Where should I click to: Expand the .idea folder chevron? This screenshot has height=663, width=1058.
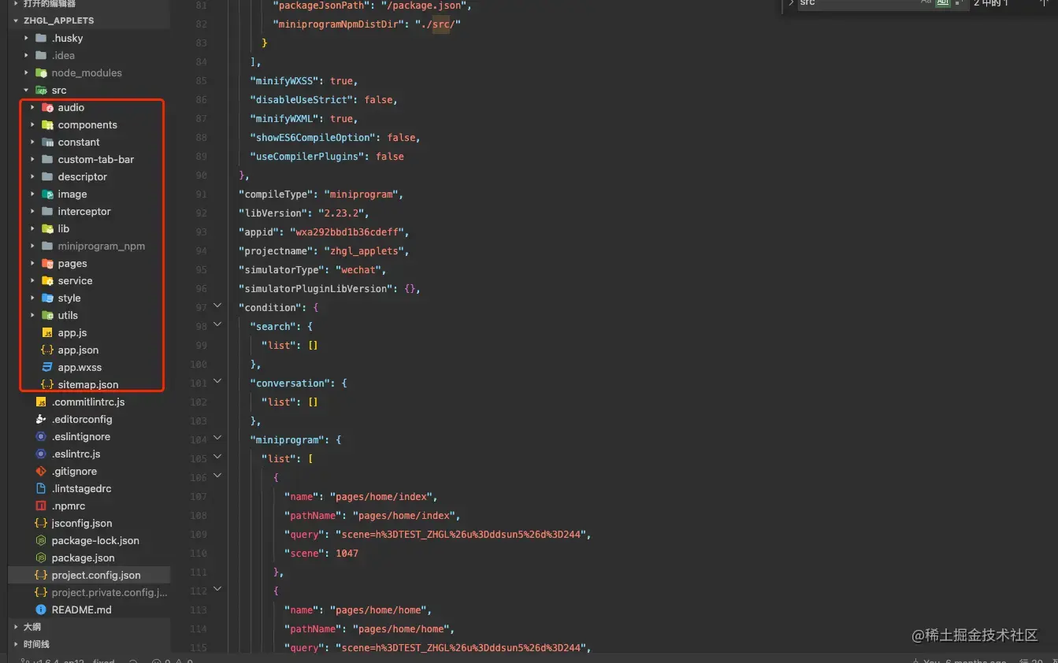point(26,55)
